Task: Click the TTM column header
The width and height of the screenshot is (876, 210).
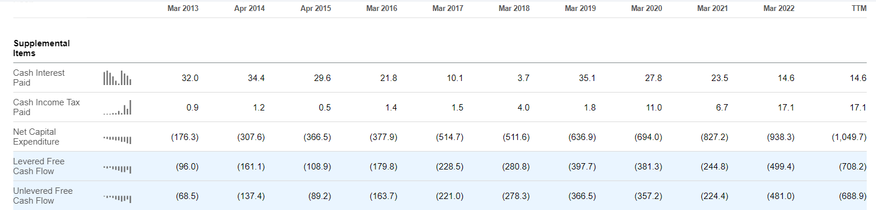Action: click(x=859, y=9)
